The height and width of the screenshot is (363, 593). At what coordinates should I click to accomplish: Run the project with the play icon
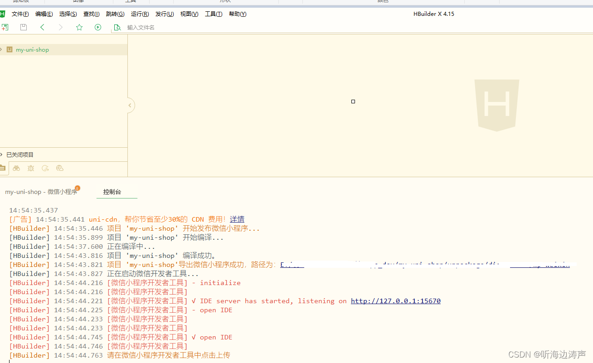click(x=98, y=27)
